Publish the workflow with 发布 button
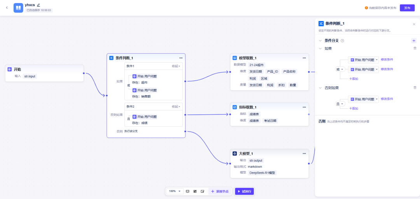 407,8
